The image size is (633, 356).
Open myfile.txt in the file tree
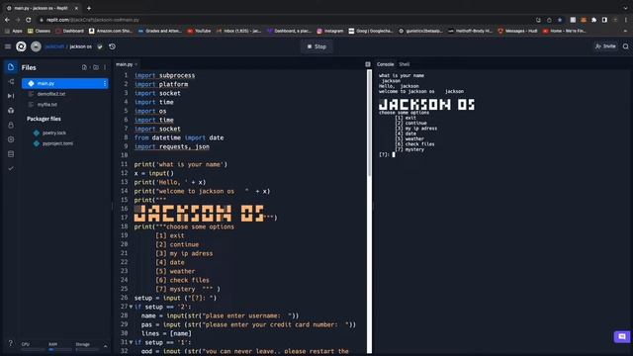(x=46, y=105)
